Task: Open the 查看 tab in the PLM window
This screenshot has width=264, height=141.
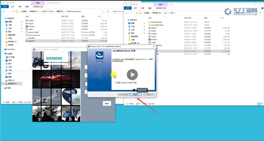Action: (150, 8)
